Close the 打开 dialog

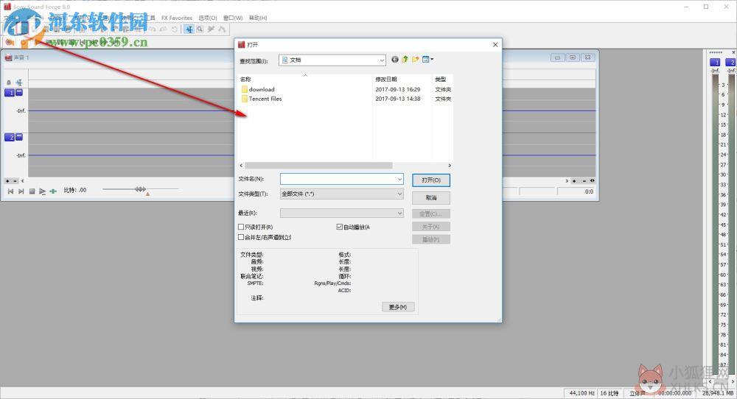pyautogui.click(x=495, y=45)
